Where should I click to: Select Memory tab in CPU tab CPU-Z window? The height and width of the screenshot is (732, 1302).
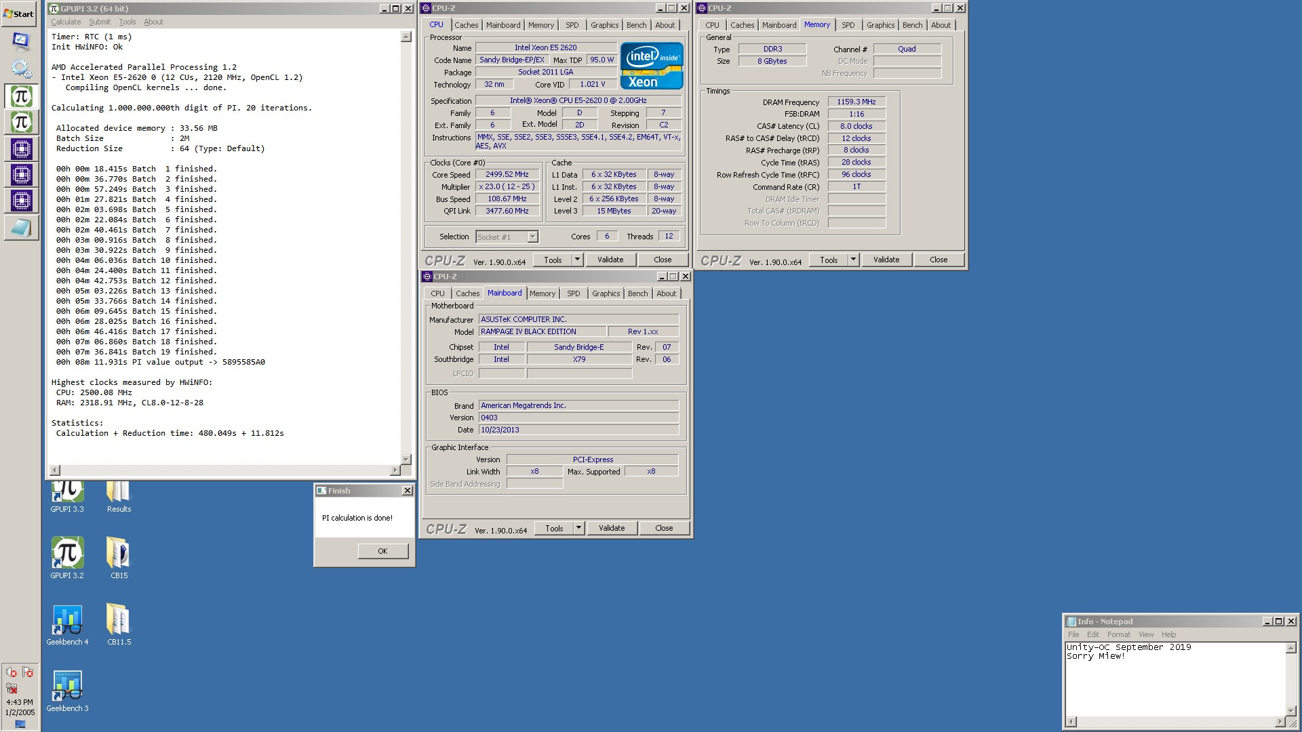click(541, 25)
